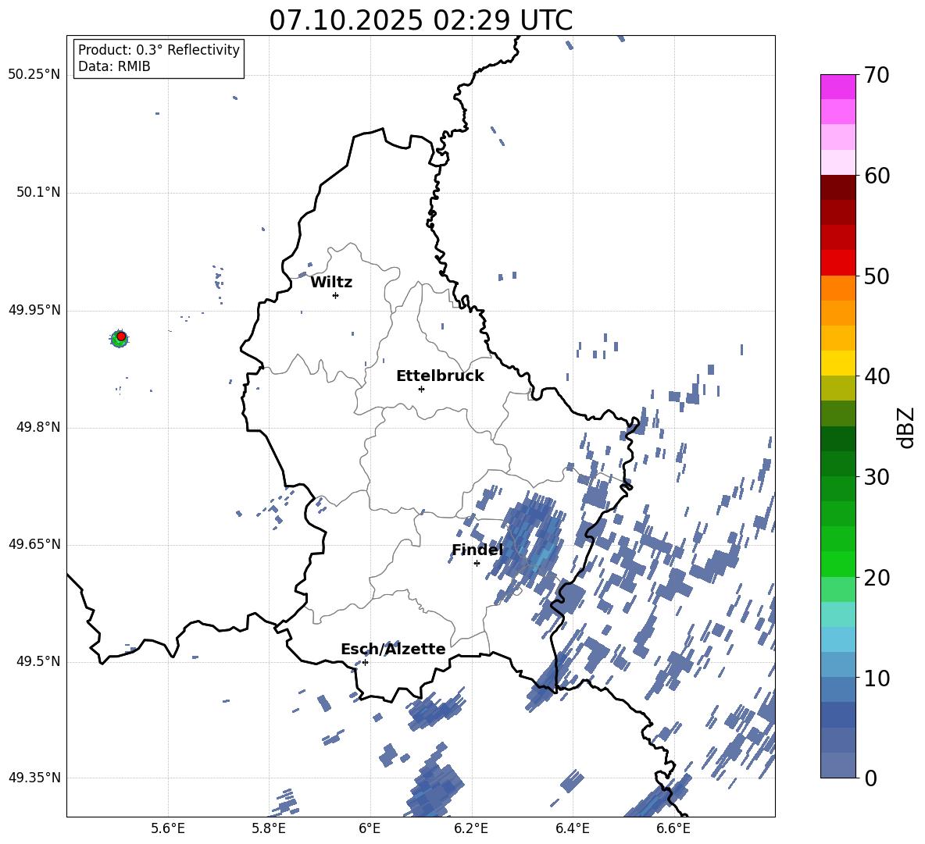Image resolution: width=925 pixels, height=844 pixels.
Task: Click the red radar station marker
Action: point(121,337)
